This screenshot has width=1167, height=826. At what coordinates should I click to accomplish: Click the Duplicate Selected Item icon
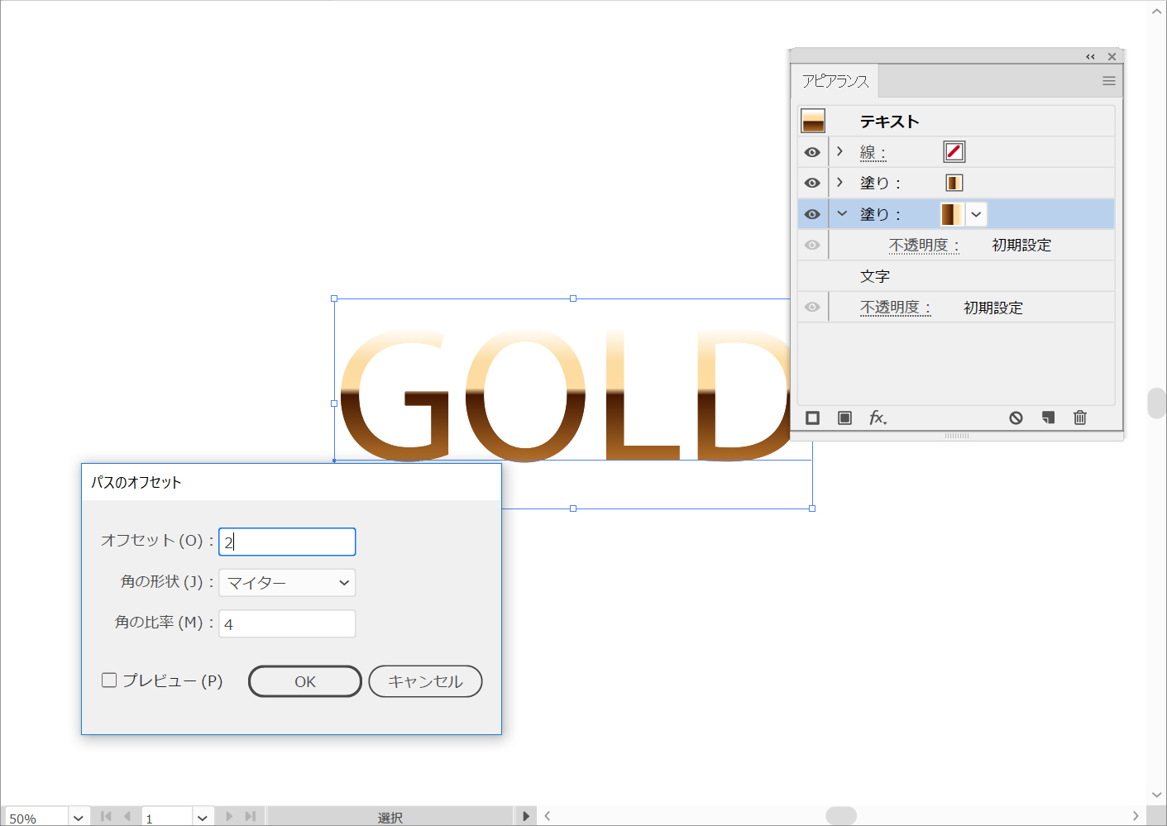(1048, 418)
